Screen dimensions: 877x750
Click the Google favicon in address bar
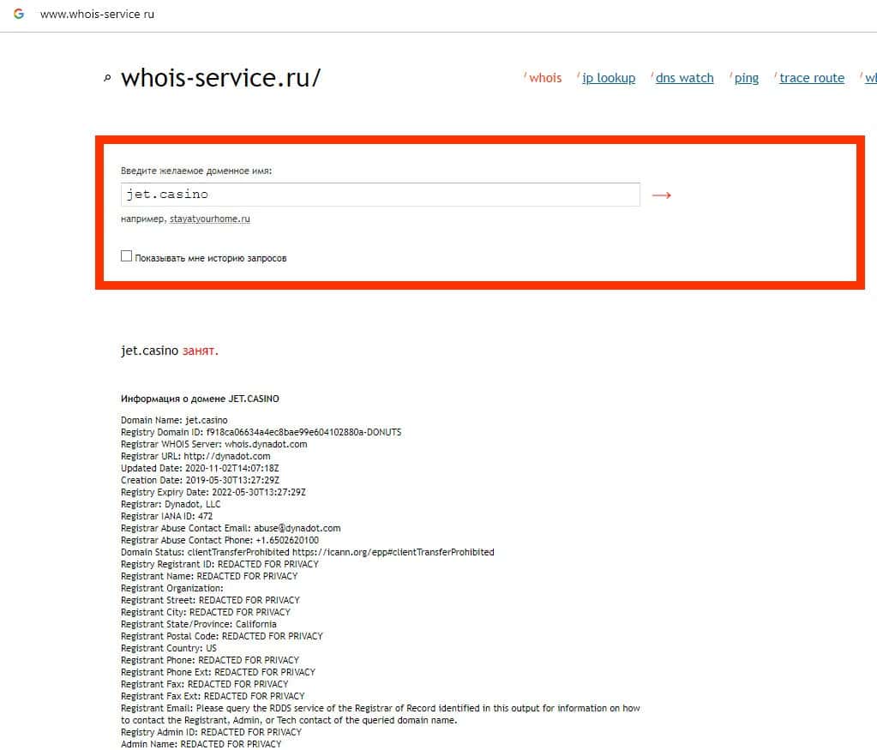[19, 14]
